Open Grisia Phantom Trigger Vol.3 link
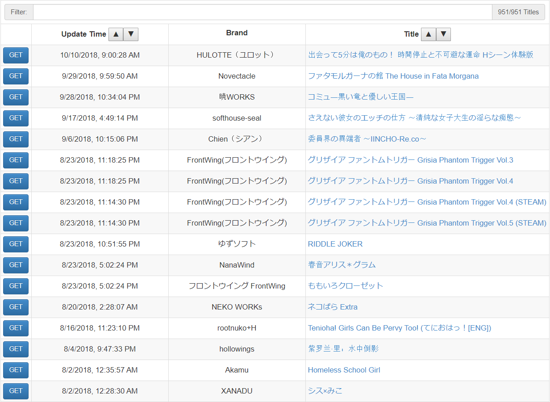550x402 pixels. 411,160
